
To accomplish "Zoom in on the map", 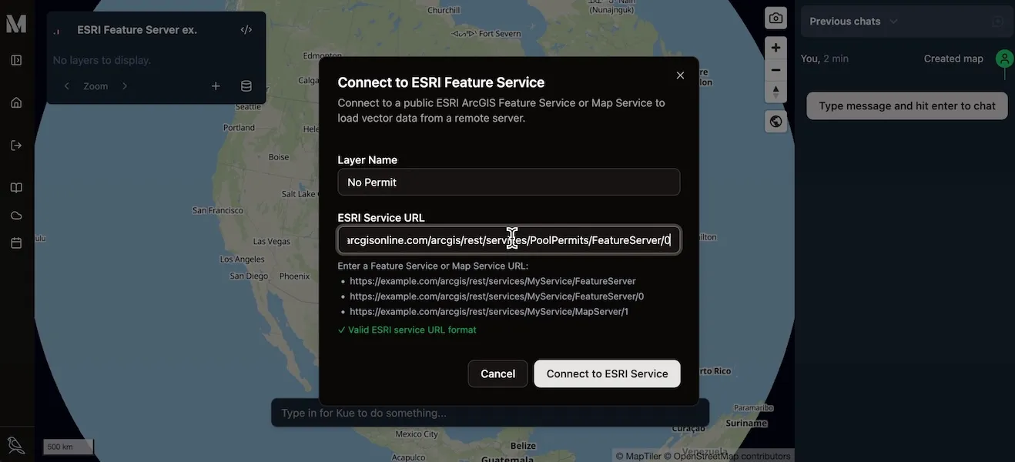I will [x=775, y=48].
